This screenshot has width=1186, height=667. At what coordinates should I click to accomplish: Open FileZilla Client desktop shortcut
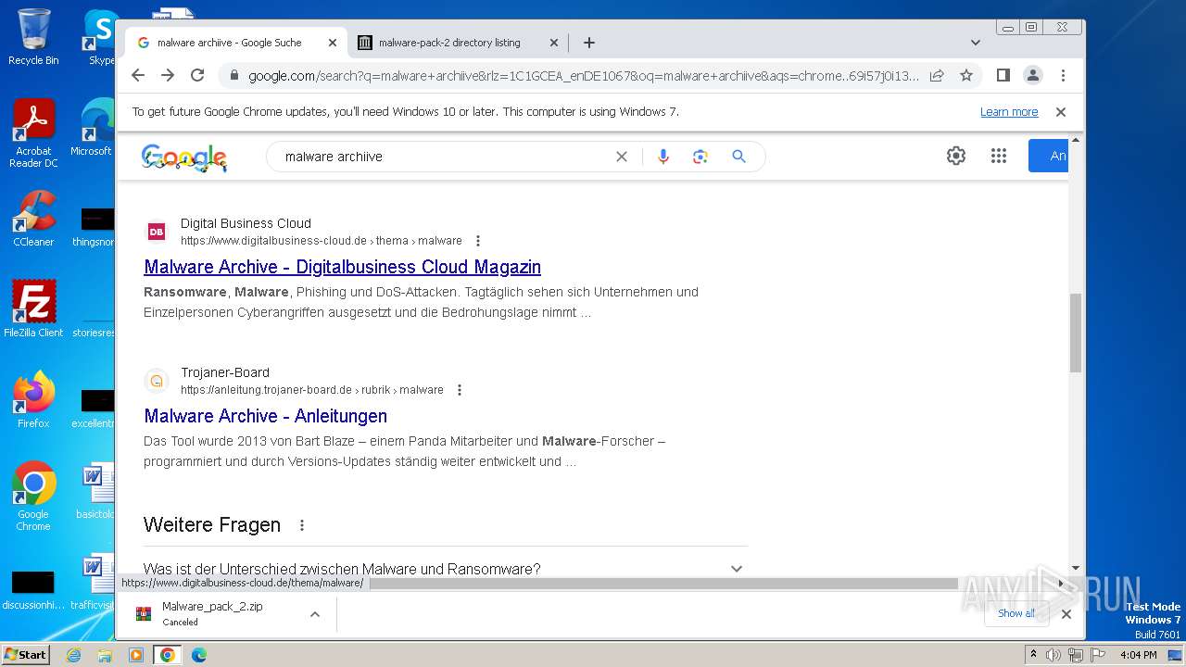tap(33, 308)
